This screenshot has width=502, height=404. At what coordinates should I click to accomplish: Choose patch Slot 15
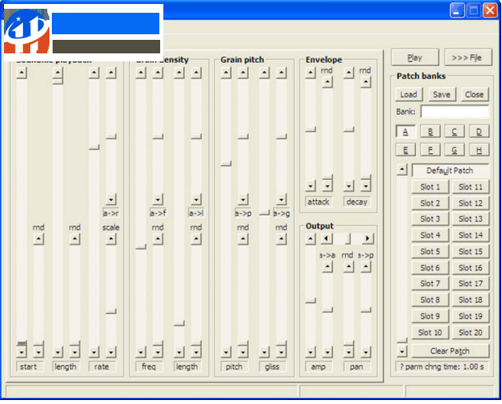[470, 251]
